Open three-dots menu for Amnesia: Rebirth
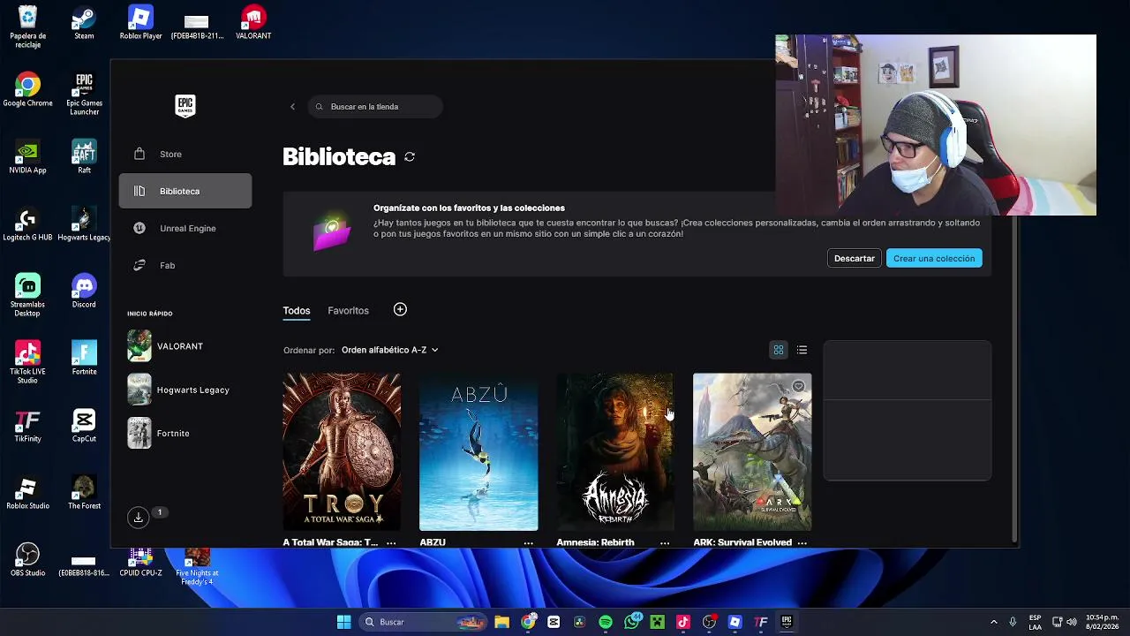 pyautogui.click(x=665, y=542)
